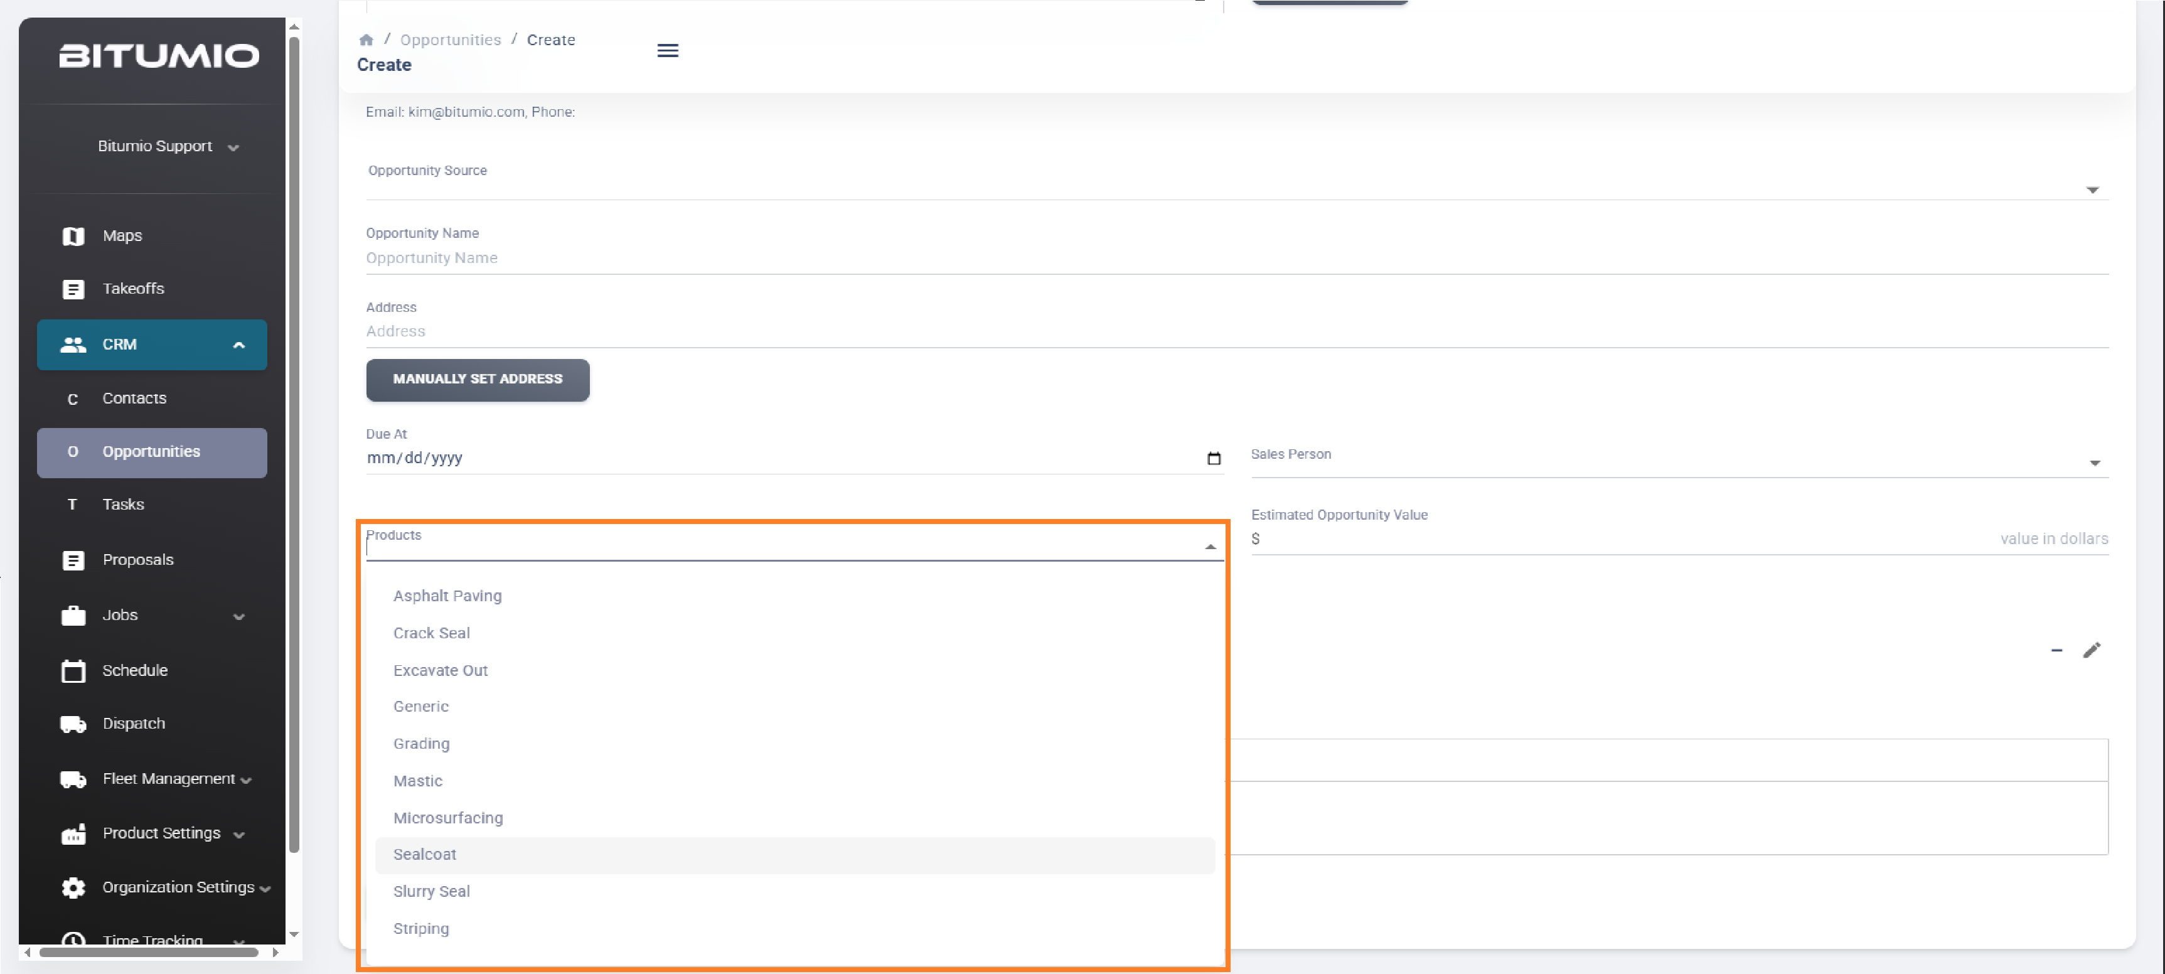Image resolution: width=2165 pixels, height=974 pixels.
Task: Open Dispatch in the sidebar
Action: pos(134,724)
